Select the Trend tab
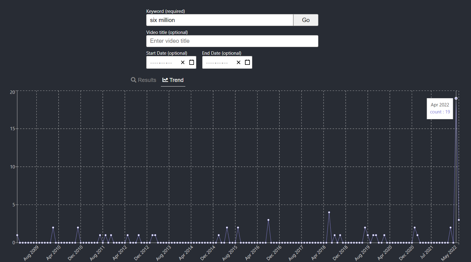The image size is (471, 262). coord(173,80)
